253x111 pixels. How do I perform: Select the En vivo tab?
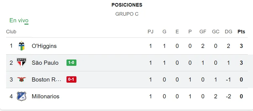pyautogui.click(x=19, y=20)
